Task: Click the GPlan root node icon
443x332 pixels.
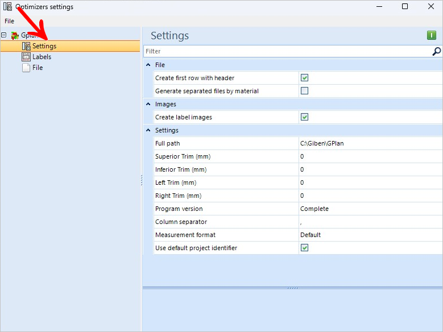Action: pyautogui.click(x=15, y=35)
